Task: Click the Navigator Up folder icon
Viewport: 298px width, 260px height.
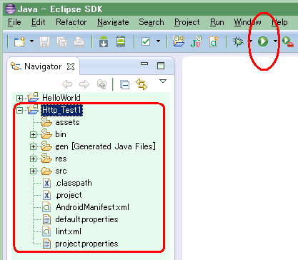Action: (x=102, y=84)
